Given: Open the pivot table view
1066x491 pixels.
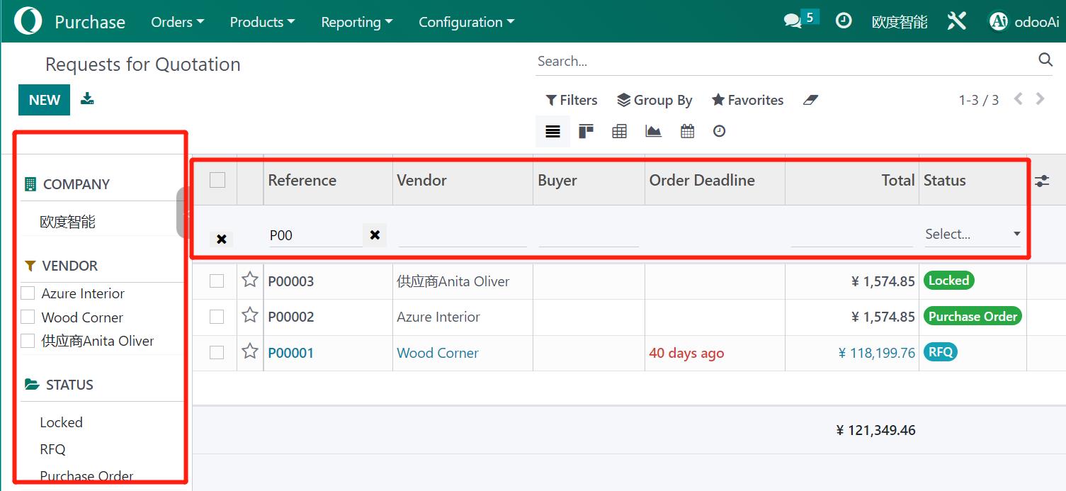Looking at the screenshot, I should [x=620, y=131].
